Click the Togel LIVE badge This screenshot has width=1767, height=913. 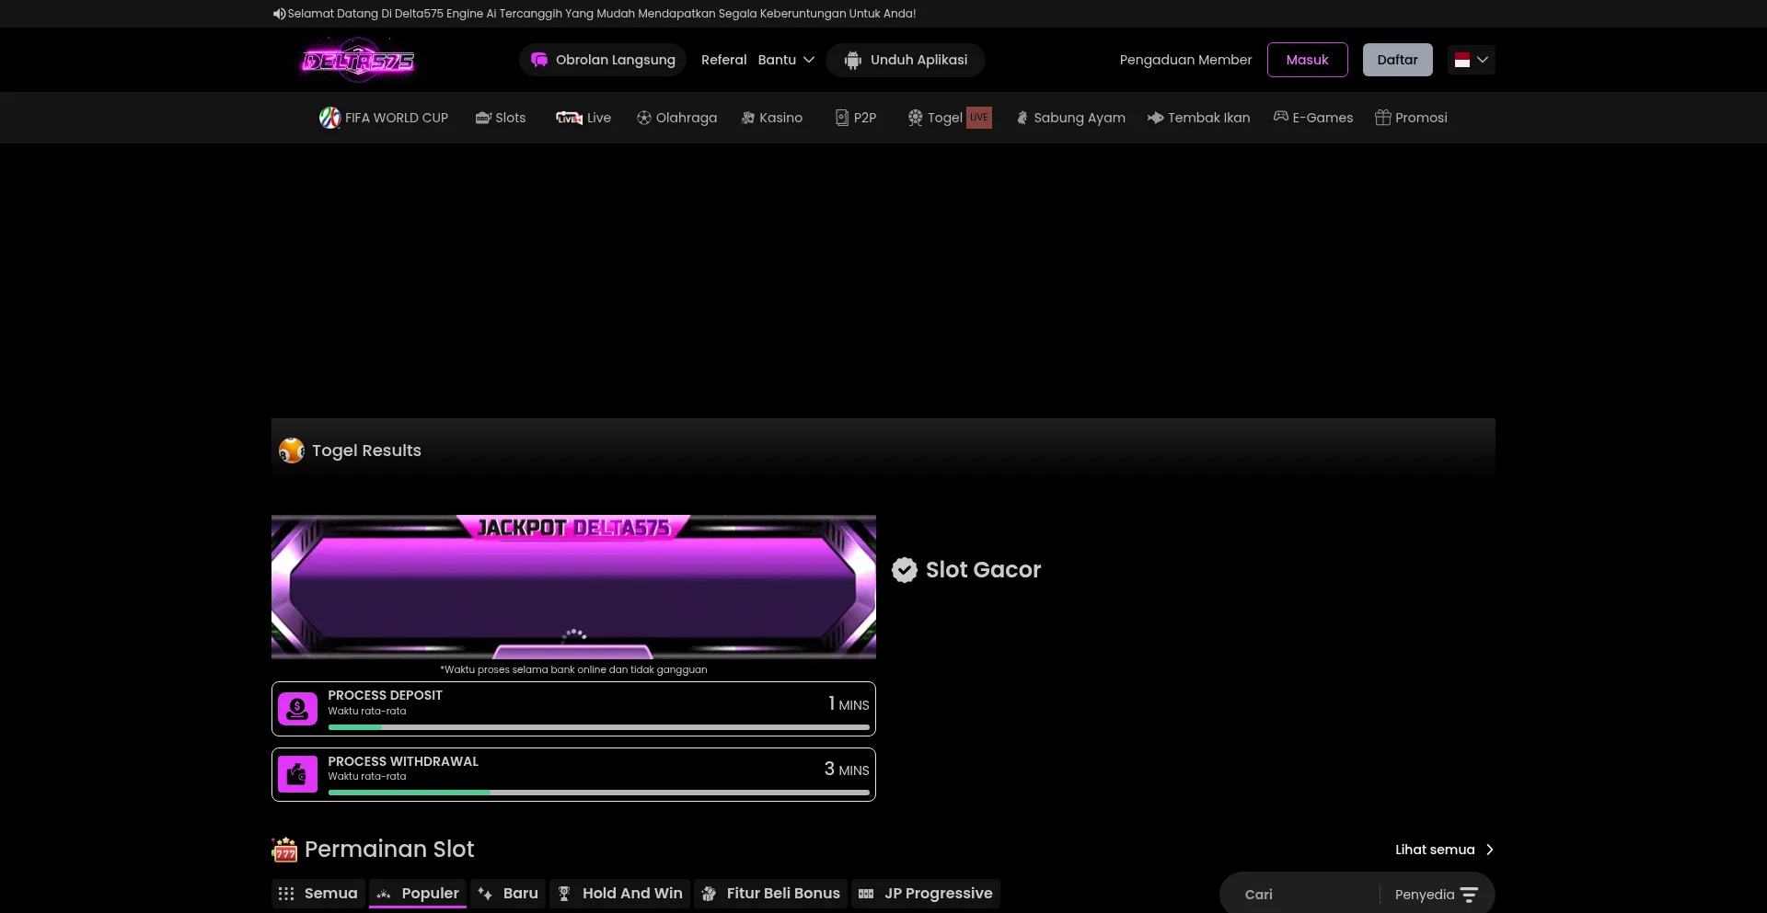click(979, 118)
